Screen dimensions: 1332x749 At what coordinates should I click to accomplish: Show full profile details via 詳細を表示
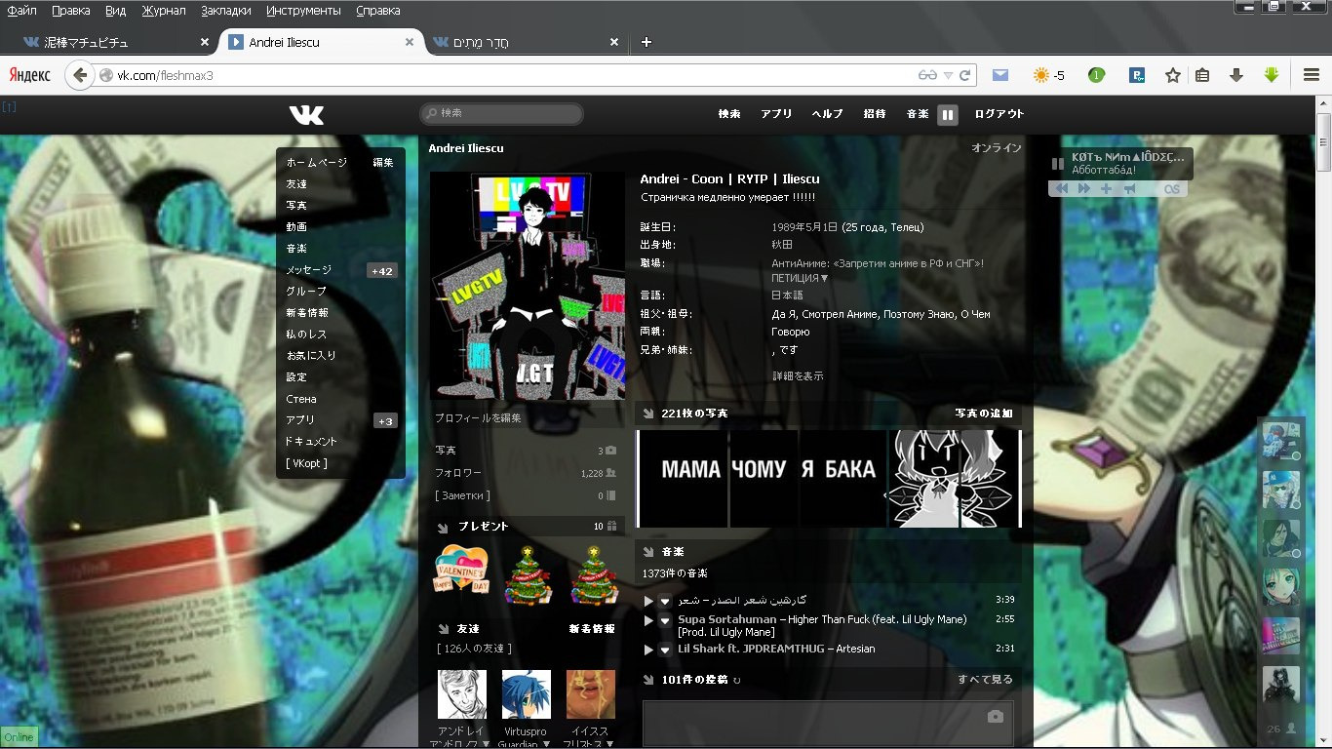(798, 375)
